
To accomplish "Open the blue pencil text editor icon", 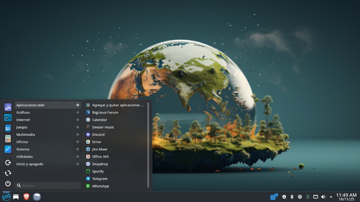I will [8, 149].
